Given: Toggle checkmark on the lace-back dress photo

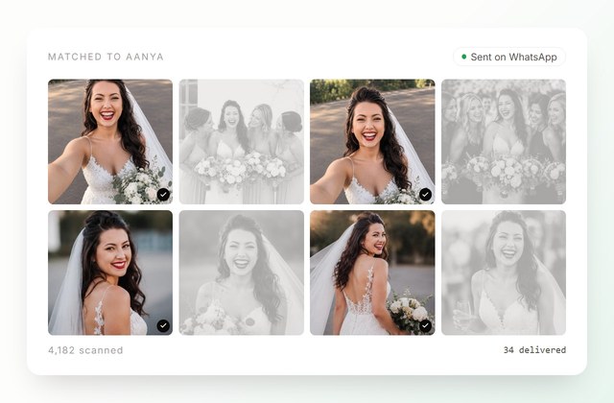Looking at the screenshot, I should pos(425,325).
